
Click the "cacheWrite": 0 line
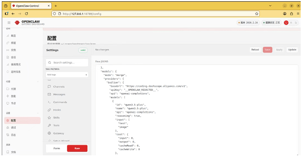(129, 150)
